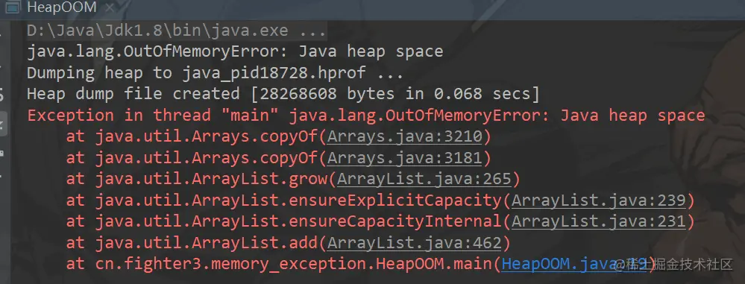
Task: Click the red 'Exception in thread "main"' line
Action: tap(366, 116)
